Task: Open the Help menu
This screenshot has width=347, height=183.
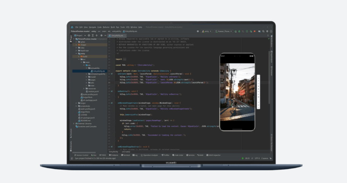Action: pos(140,27)
